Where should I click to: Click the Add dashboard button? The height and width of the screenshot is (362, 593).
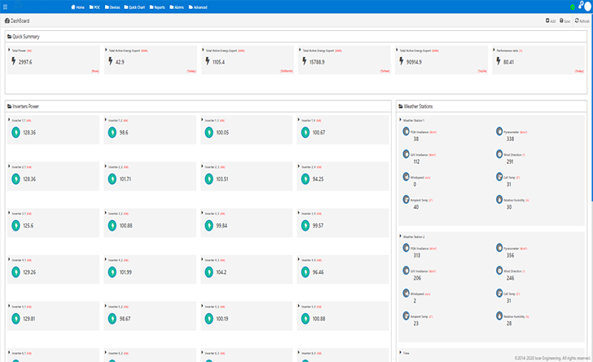551,21
